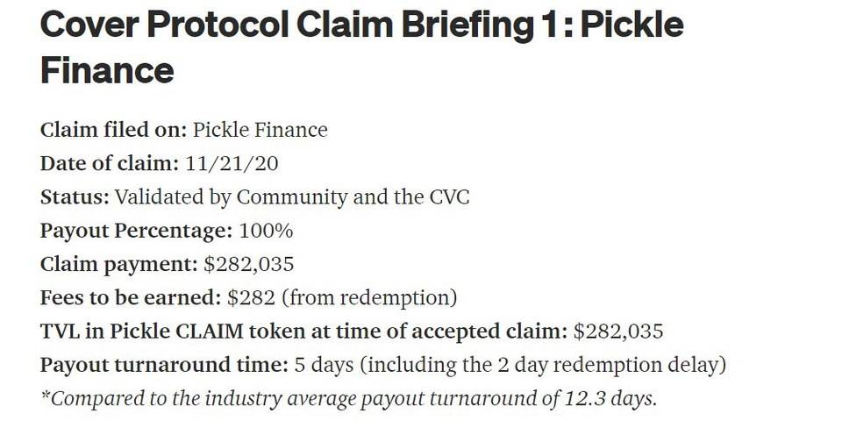
Task: Click the word "Finance" in the title
Action: click(x=107, y=70)
